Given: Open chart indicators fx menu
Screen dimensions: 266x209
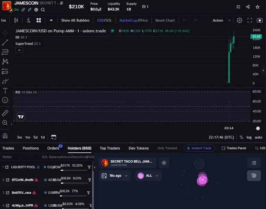Looking at the screenshot, I should (29, 20).
